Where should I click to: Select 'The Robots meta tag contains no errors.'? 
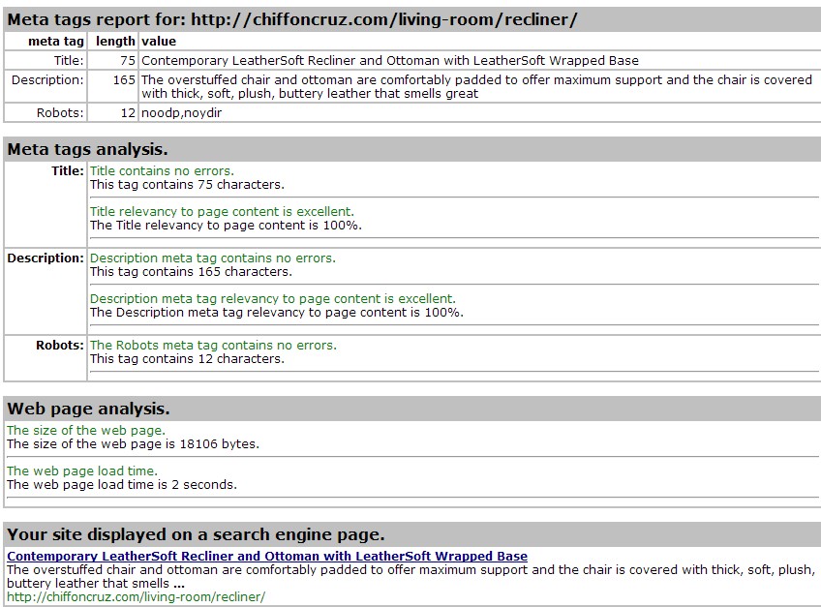213,346
